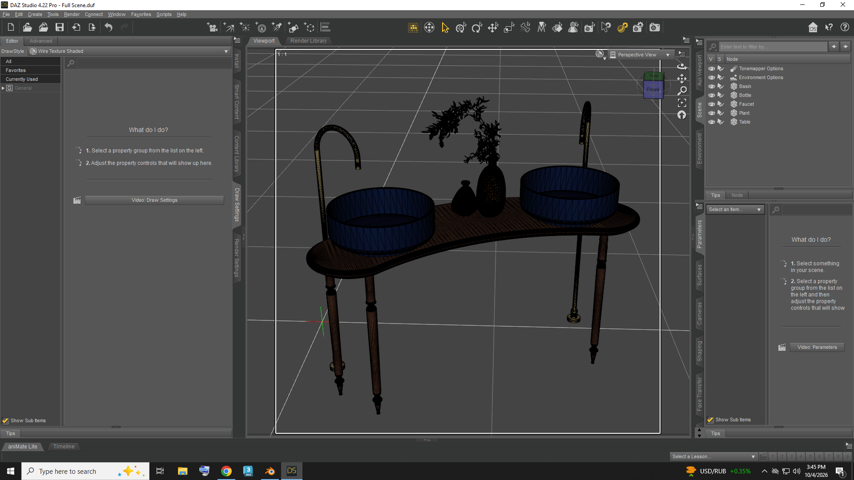Screen dimensions: 854x480
Task: Open the Surfaces side pane tab
Action: pos(700,275)
